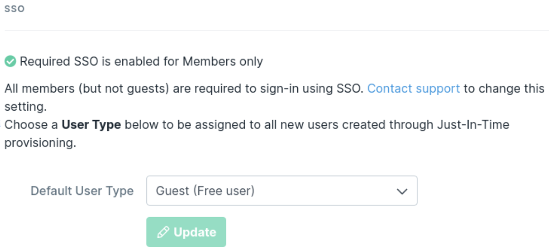Click the Just-In-Time text in description
The width and height of the screenshot is (549, 251).
pos(473,125)
